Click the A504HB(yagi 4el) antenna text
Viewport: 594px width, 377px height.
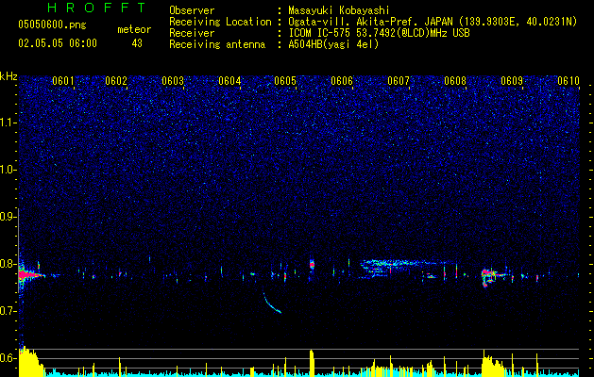coord(333,44)
